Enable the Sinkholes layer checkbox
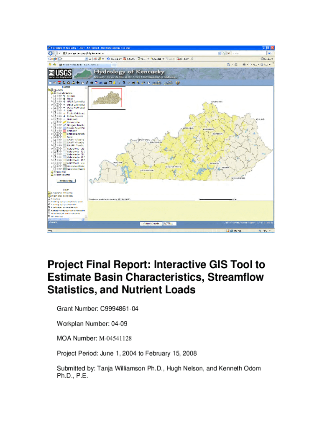The width and height of the screenshot is (322, 429). coord(55,130)
